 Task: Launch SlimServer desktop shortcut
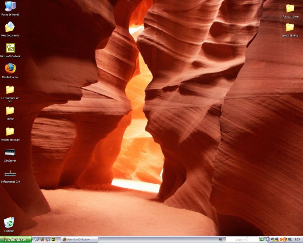[10, 153]
